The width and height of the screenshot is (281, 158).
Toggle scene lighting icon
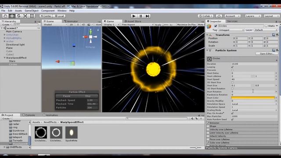pos(78,25)
